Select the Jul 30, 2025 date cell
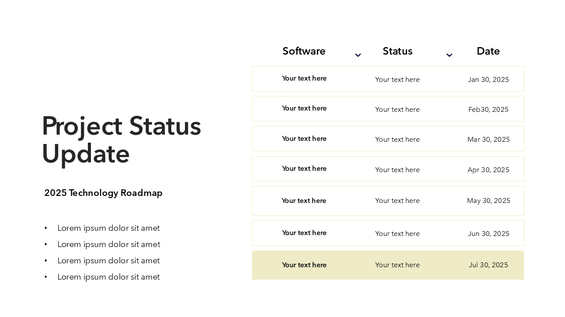 pos(488,265)
